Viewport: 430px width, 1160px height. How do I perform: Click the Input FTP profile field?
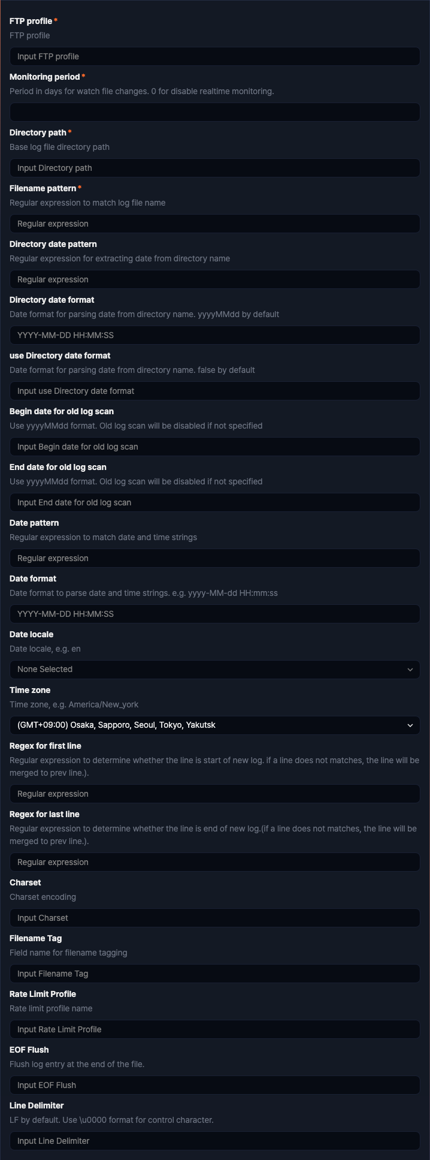click(x=215, y=56)
